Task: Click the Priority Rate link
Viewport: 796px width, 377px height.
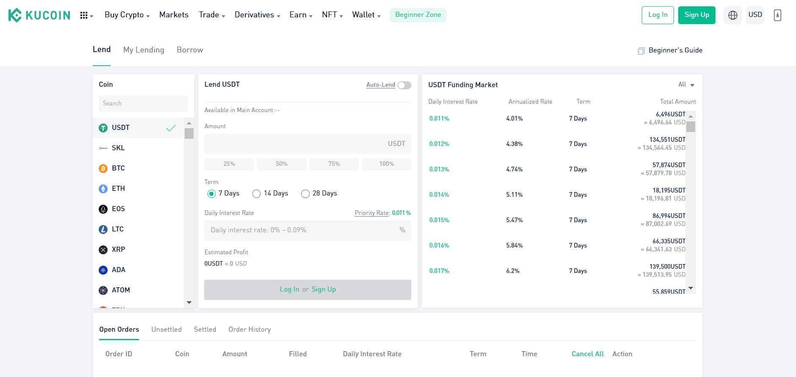Action: point(372,213)
